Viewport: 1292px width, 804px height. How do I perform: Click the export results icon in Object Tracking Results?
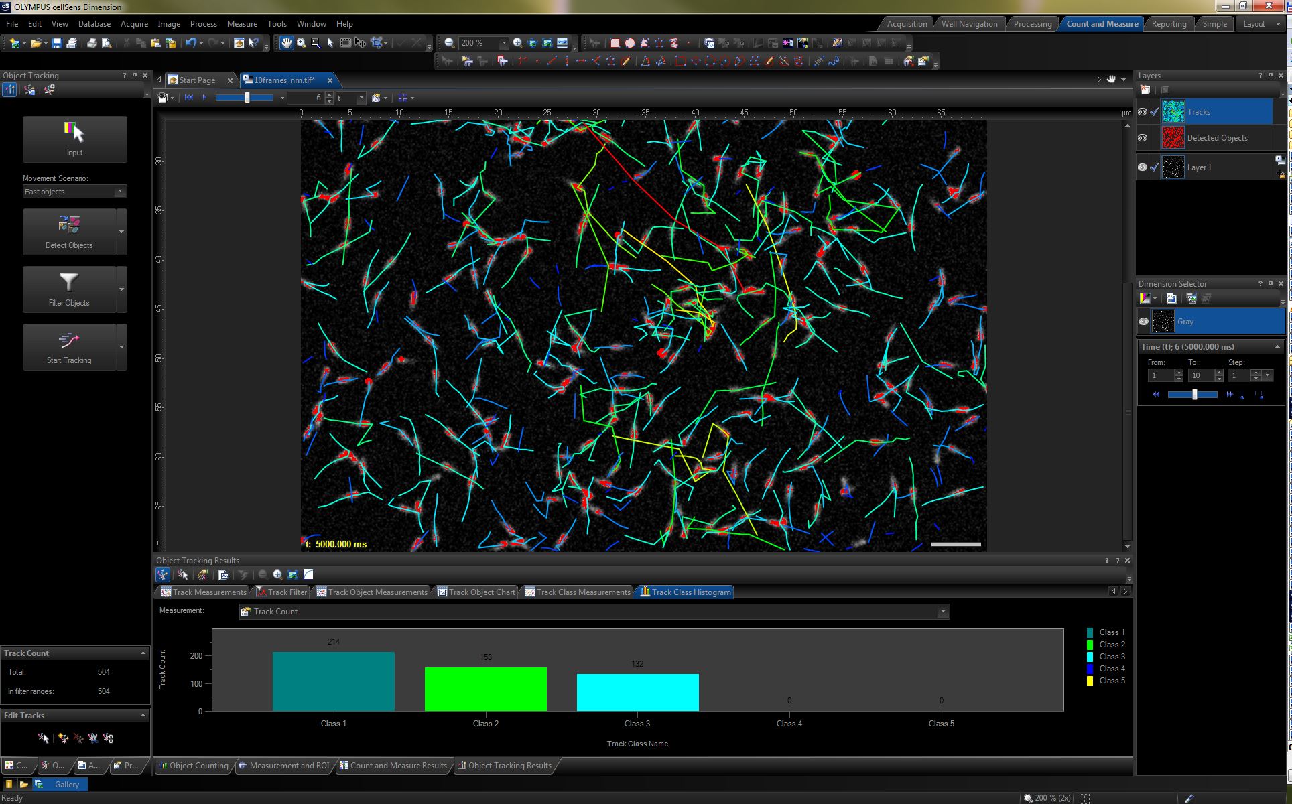point(223,575)
